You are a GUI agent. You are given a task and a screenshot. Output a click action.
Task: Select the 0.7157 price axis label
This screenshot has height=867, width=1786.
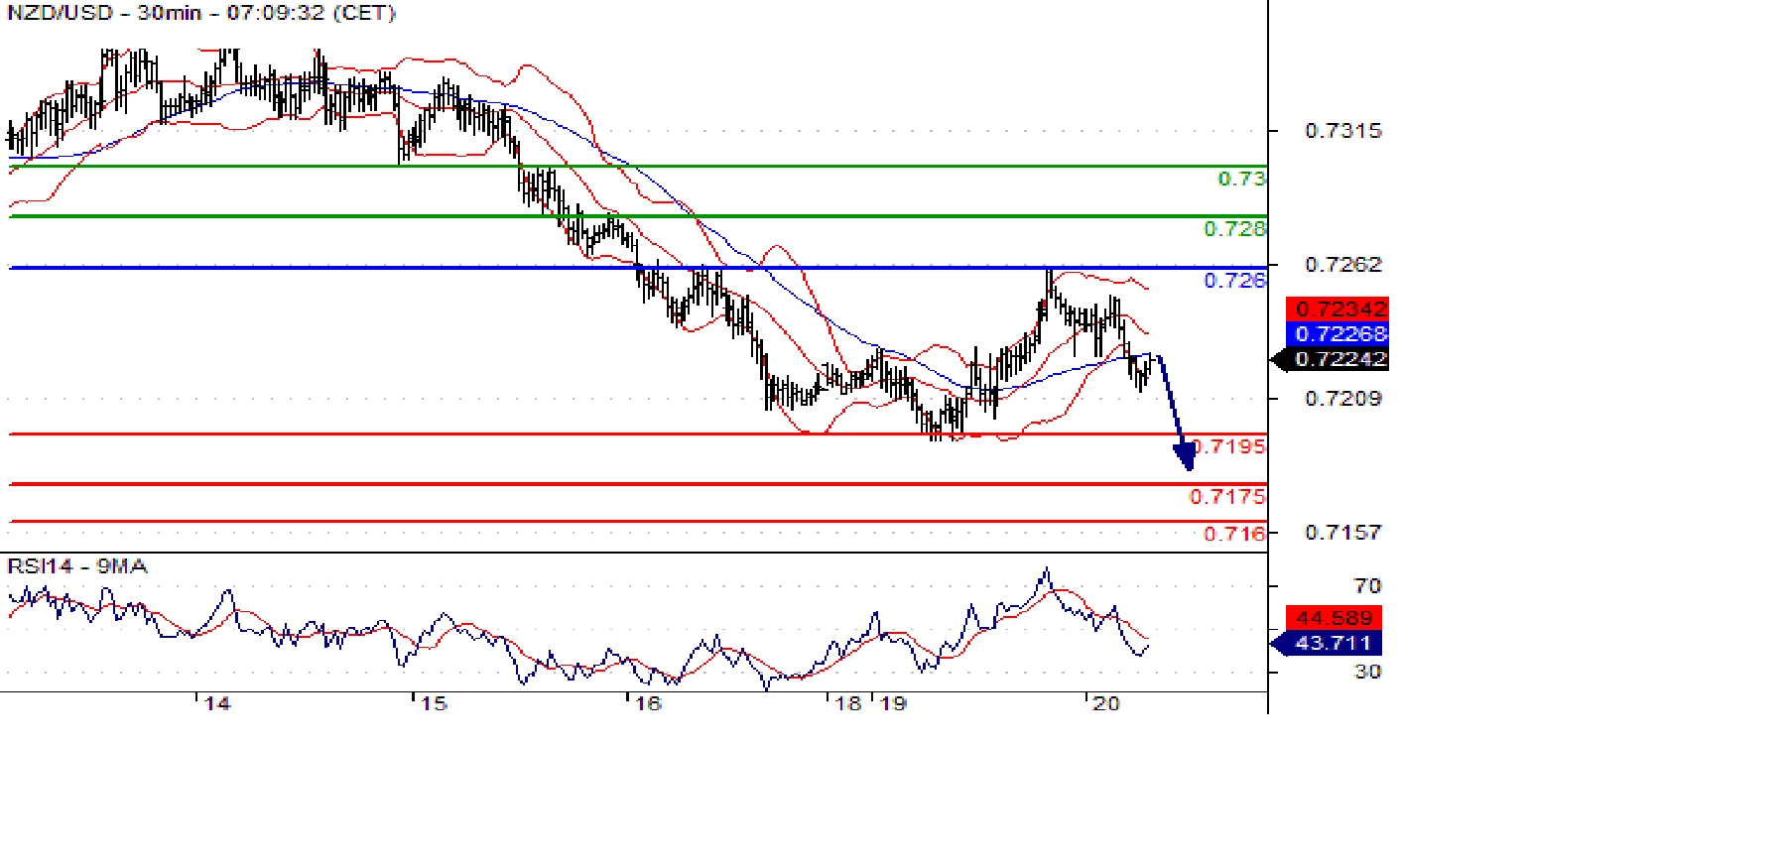click(1342, 533)
